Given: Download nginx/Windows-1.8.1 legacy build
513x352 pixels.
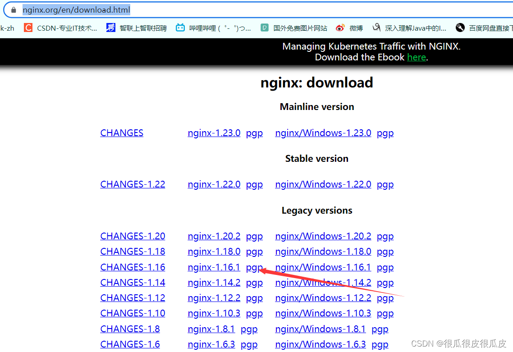Looking at the screenshot, I should click(320, 329).
